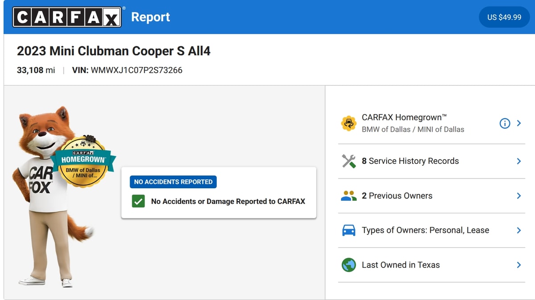Expand the Last Owned in Texas chevron

[519, 265]
